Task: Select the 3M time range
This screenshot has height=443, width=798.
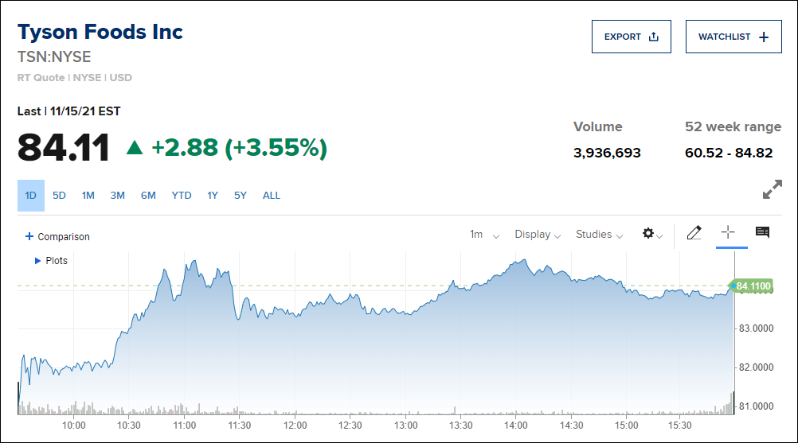Action: [x=118, y=196]
